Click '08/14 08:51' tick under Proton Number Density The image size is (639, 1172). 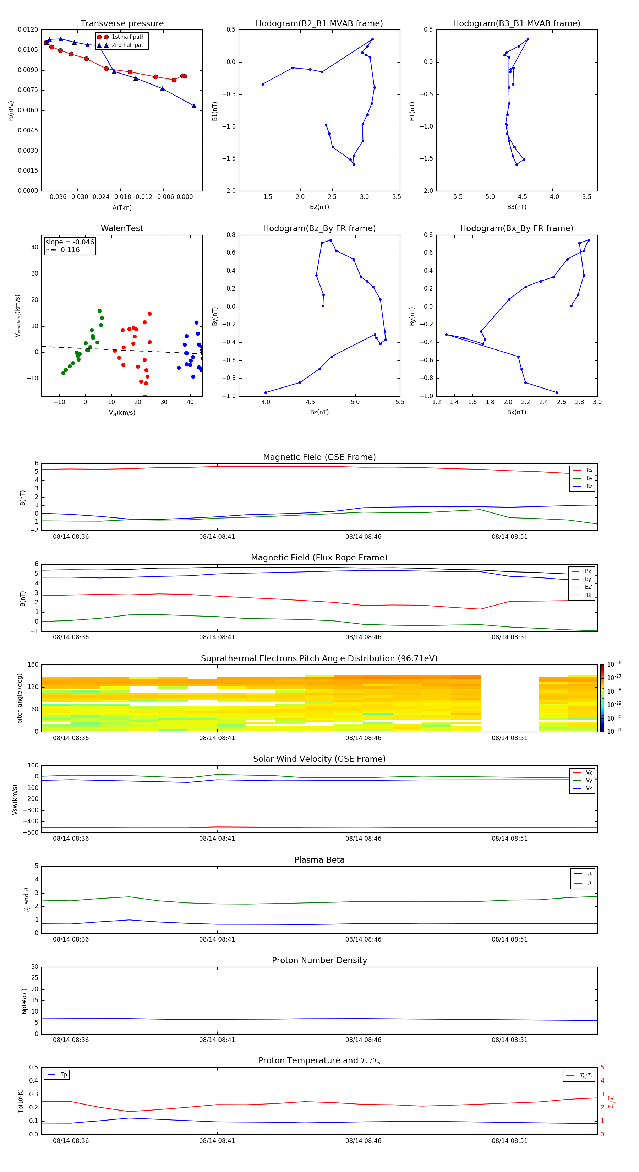tap(509, 1040)
